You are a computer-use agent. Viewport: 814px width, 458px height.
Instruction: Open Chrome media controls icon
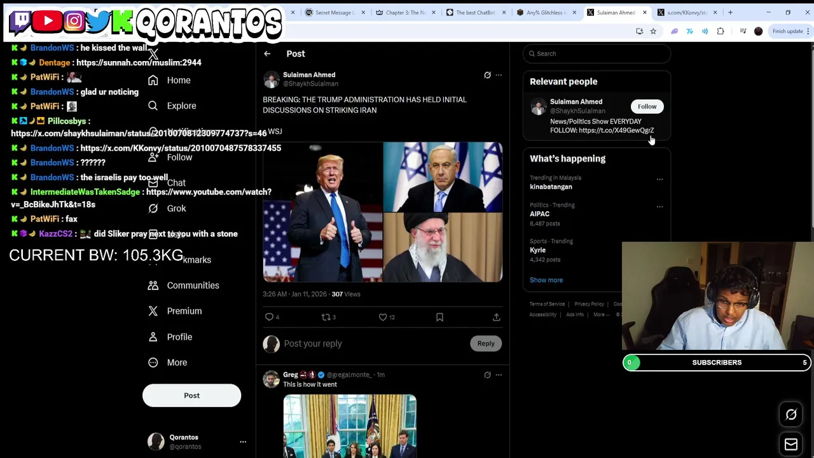[x=743, y=31]
